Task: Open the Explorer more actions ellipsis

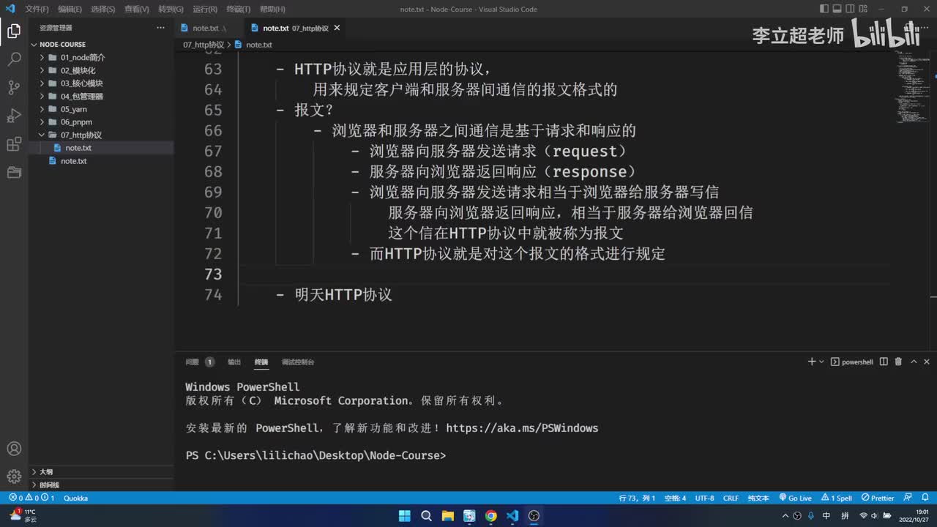Action: [161, 28]
